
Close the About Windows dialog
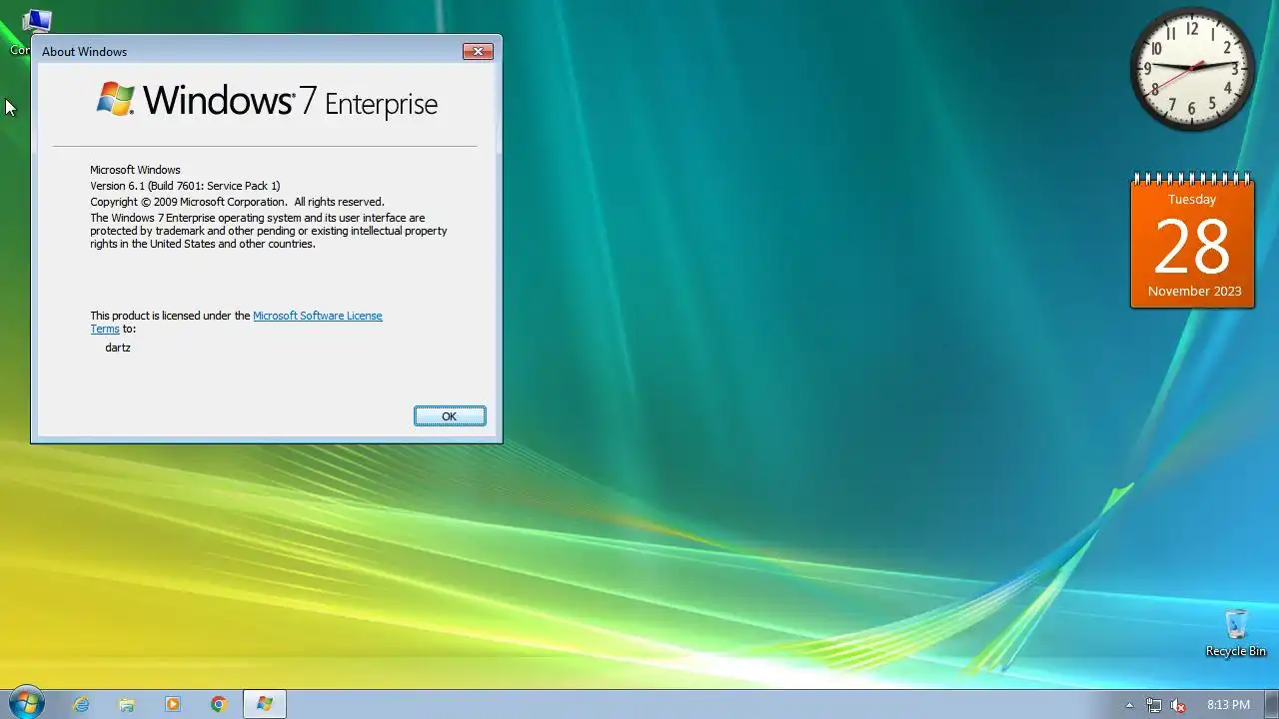[x=478, y=51]
